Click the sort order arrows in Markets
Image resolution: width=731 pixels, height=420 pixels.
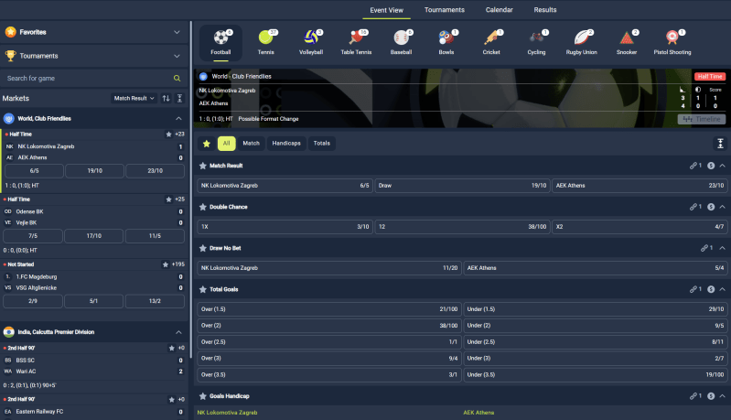[166, 98]
